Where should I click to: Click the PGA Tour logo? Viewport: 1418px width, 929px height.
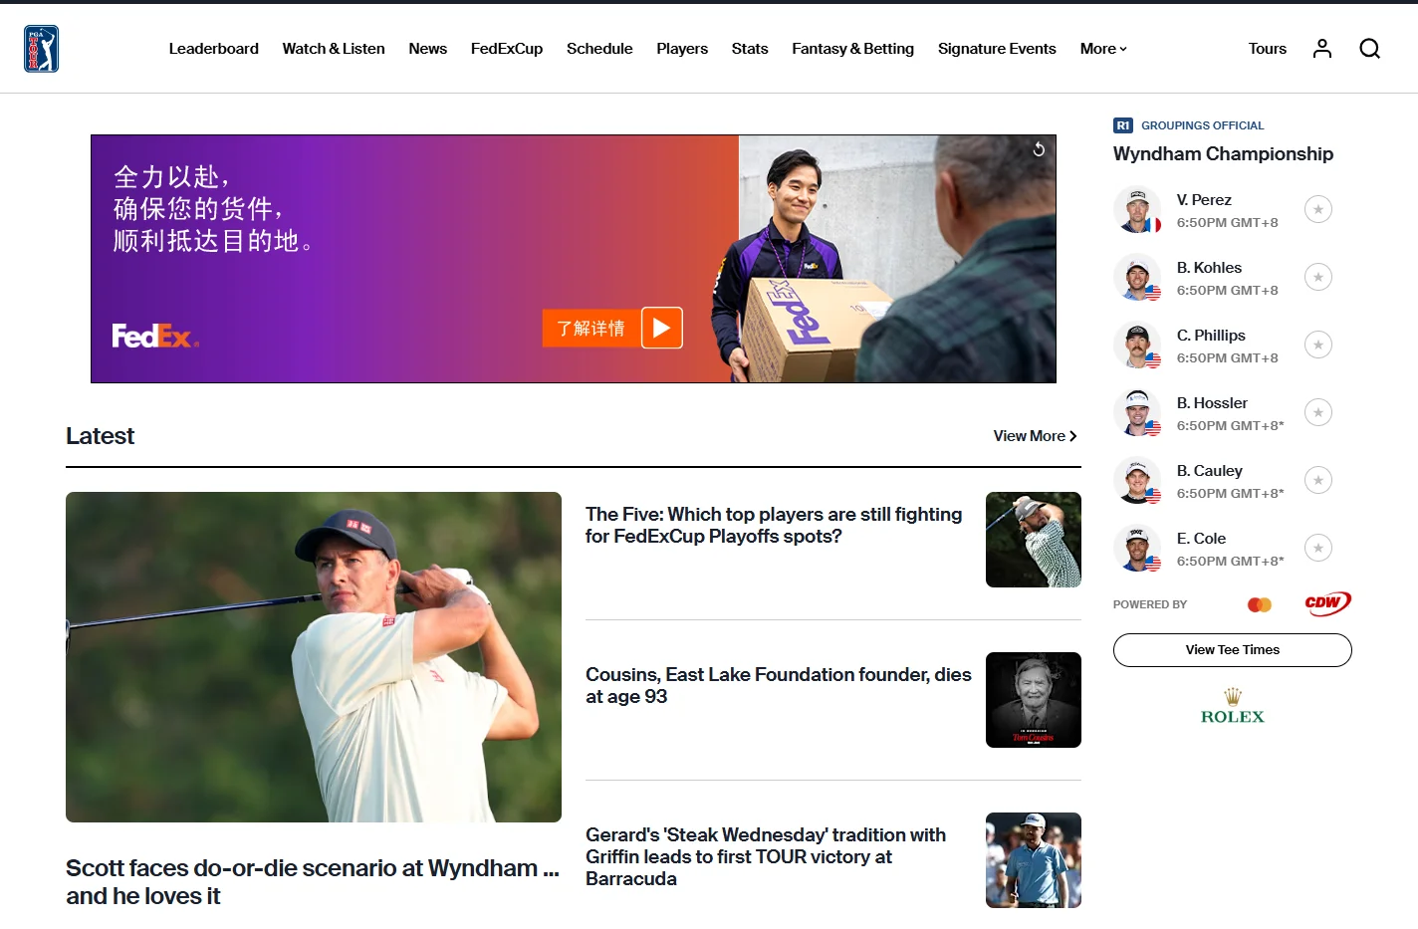click(41, 49)
